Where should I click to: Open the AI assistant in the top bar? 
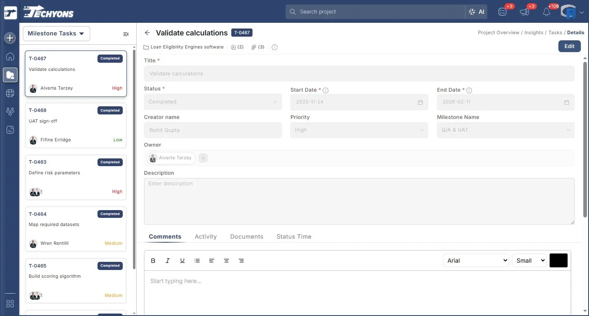point(476,11)
